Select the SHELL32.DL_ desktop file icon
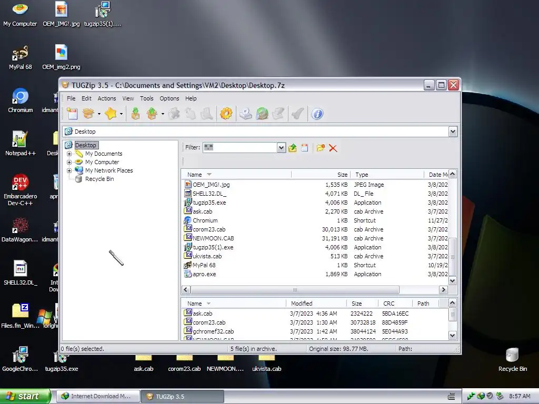 click(x=21, y=273)
